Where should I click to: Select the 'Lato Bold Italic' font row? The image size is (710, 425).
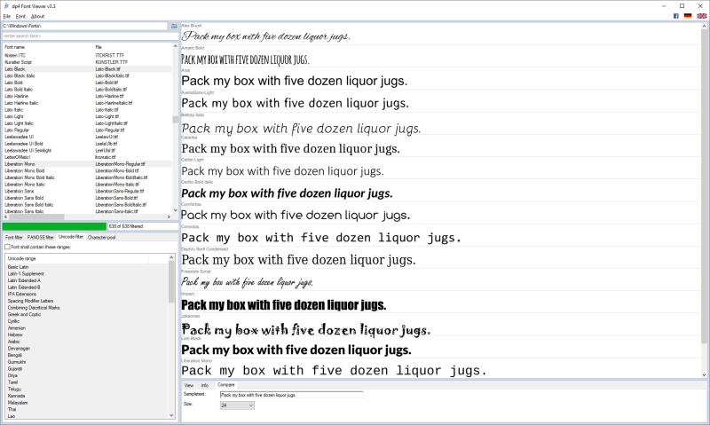(x=87, y=89)
